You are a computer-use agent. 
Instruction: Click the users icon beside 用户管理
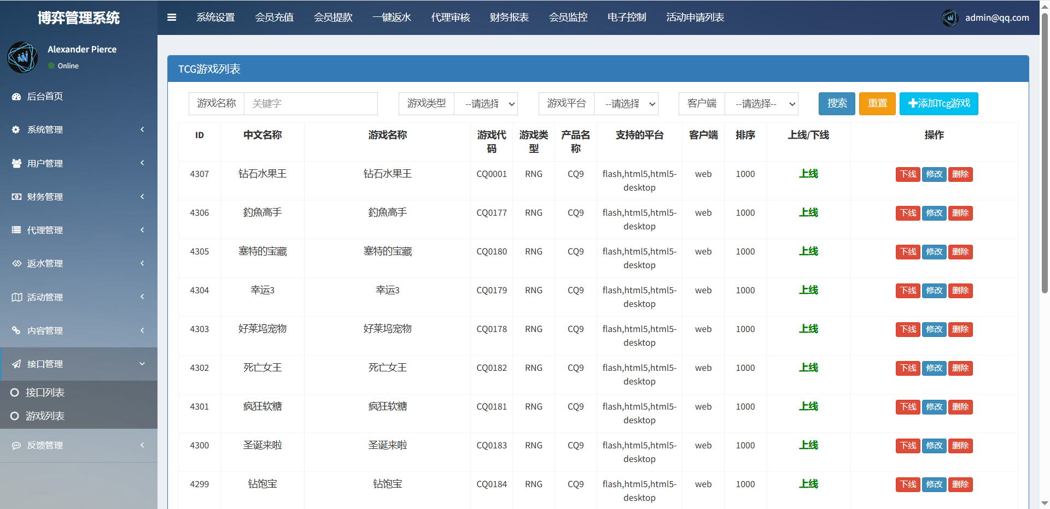click(16, 163)
